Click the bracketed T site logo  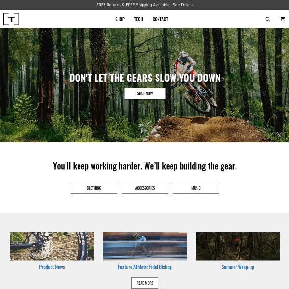[11, 19]
